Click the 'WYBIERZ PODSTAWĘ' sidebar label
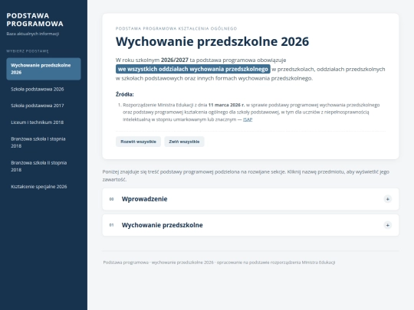The height and width of the screenshot is (310, 414). coord(28,51)
